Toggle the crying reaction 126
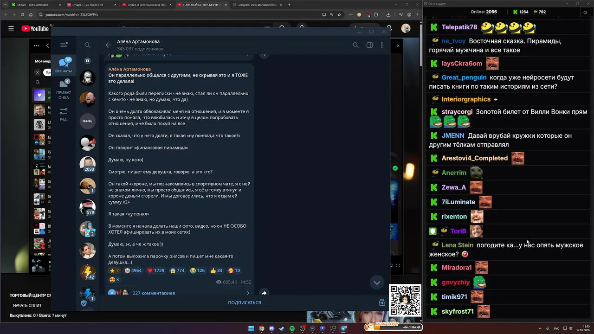Screen dimensions: 594x334 pyautogui.click(x=197, y=270)
